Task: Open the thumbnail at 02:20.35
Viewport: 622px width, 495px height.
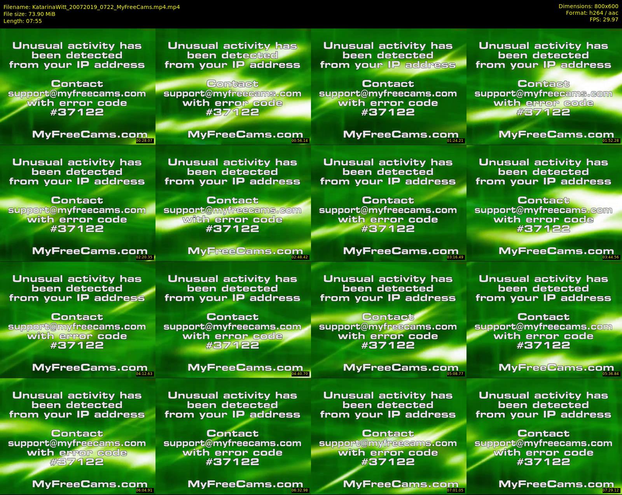Action: 77,203
